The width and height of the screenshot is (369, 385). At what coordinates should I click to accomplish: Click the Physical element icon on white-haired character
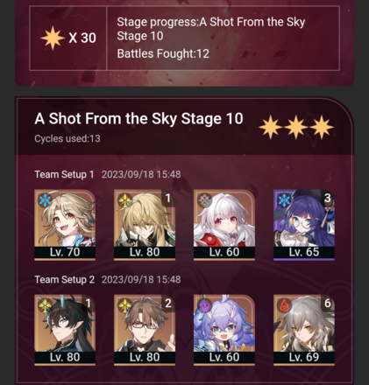204,200
